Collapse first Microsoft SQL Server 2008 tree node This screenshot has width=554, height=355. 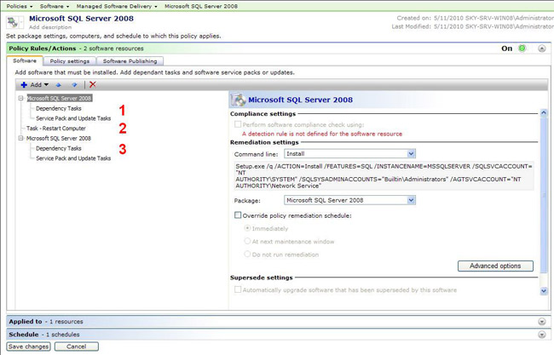[20, 98]
